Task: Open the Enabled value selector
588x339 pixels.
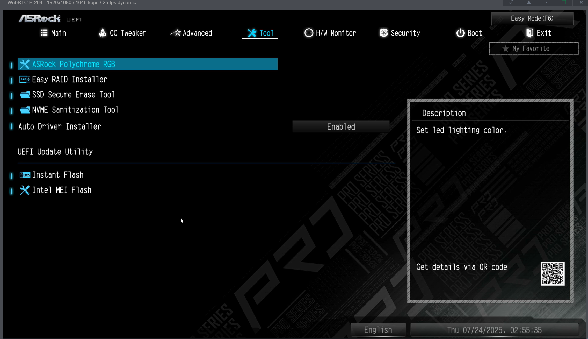Action: click(x=341, y=126)
